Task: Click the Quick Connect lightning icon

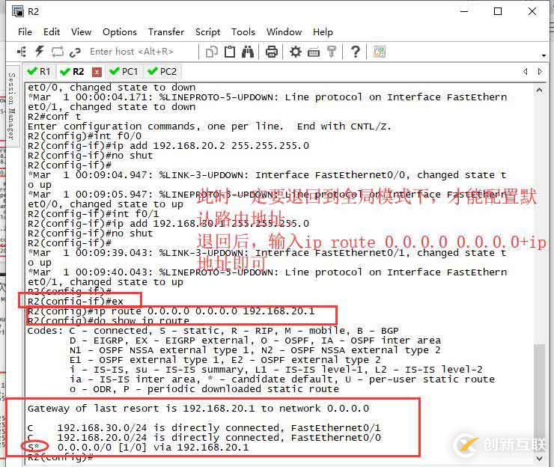Action: click(39, 52)
